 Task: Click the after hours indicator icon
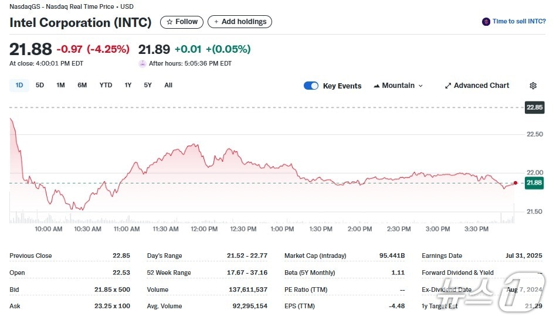pos(143,63)
